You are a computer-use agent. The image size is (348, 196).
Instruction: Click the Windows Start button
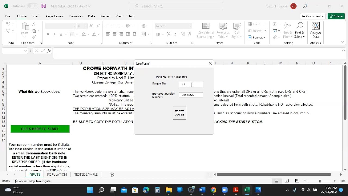(x=90, y=190)
